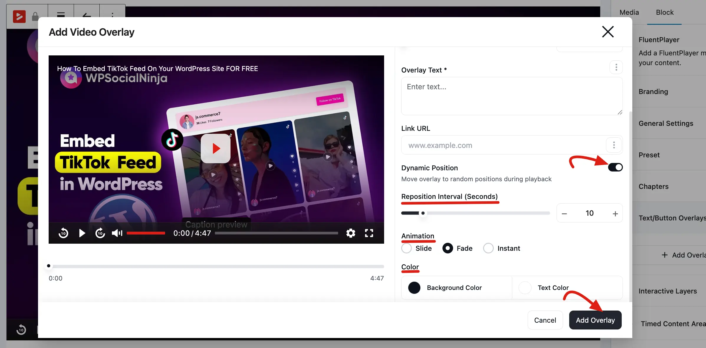Screen dimensions: 706x348
Task: Open the Link URL three-dot options
Action: coord(614,145)
